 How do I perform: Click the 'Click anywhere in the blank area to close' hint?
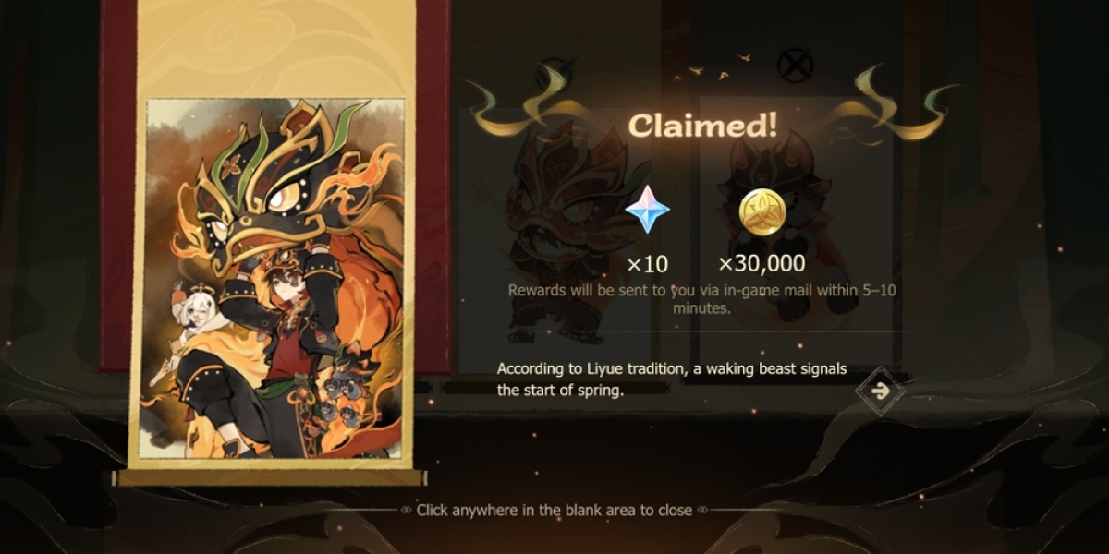click(x=554, y=510)
